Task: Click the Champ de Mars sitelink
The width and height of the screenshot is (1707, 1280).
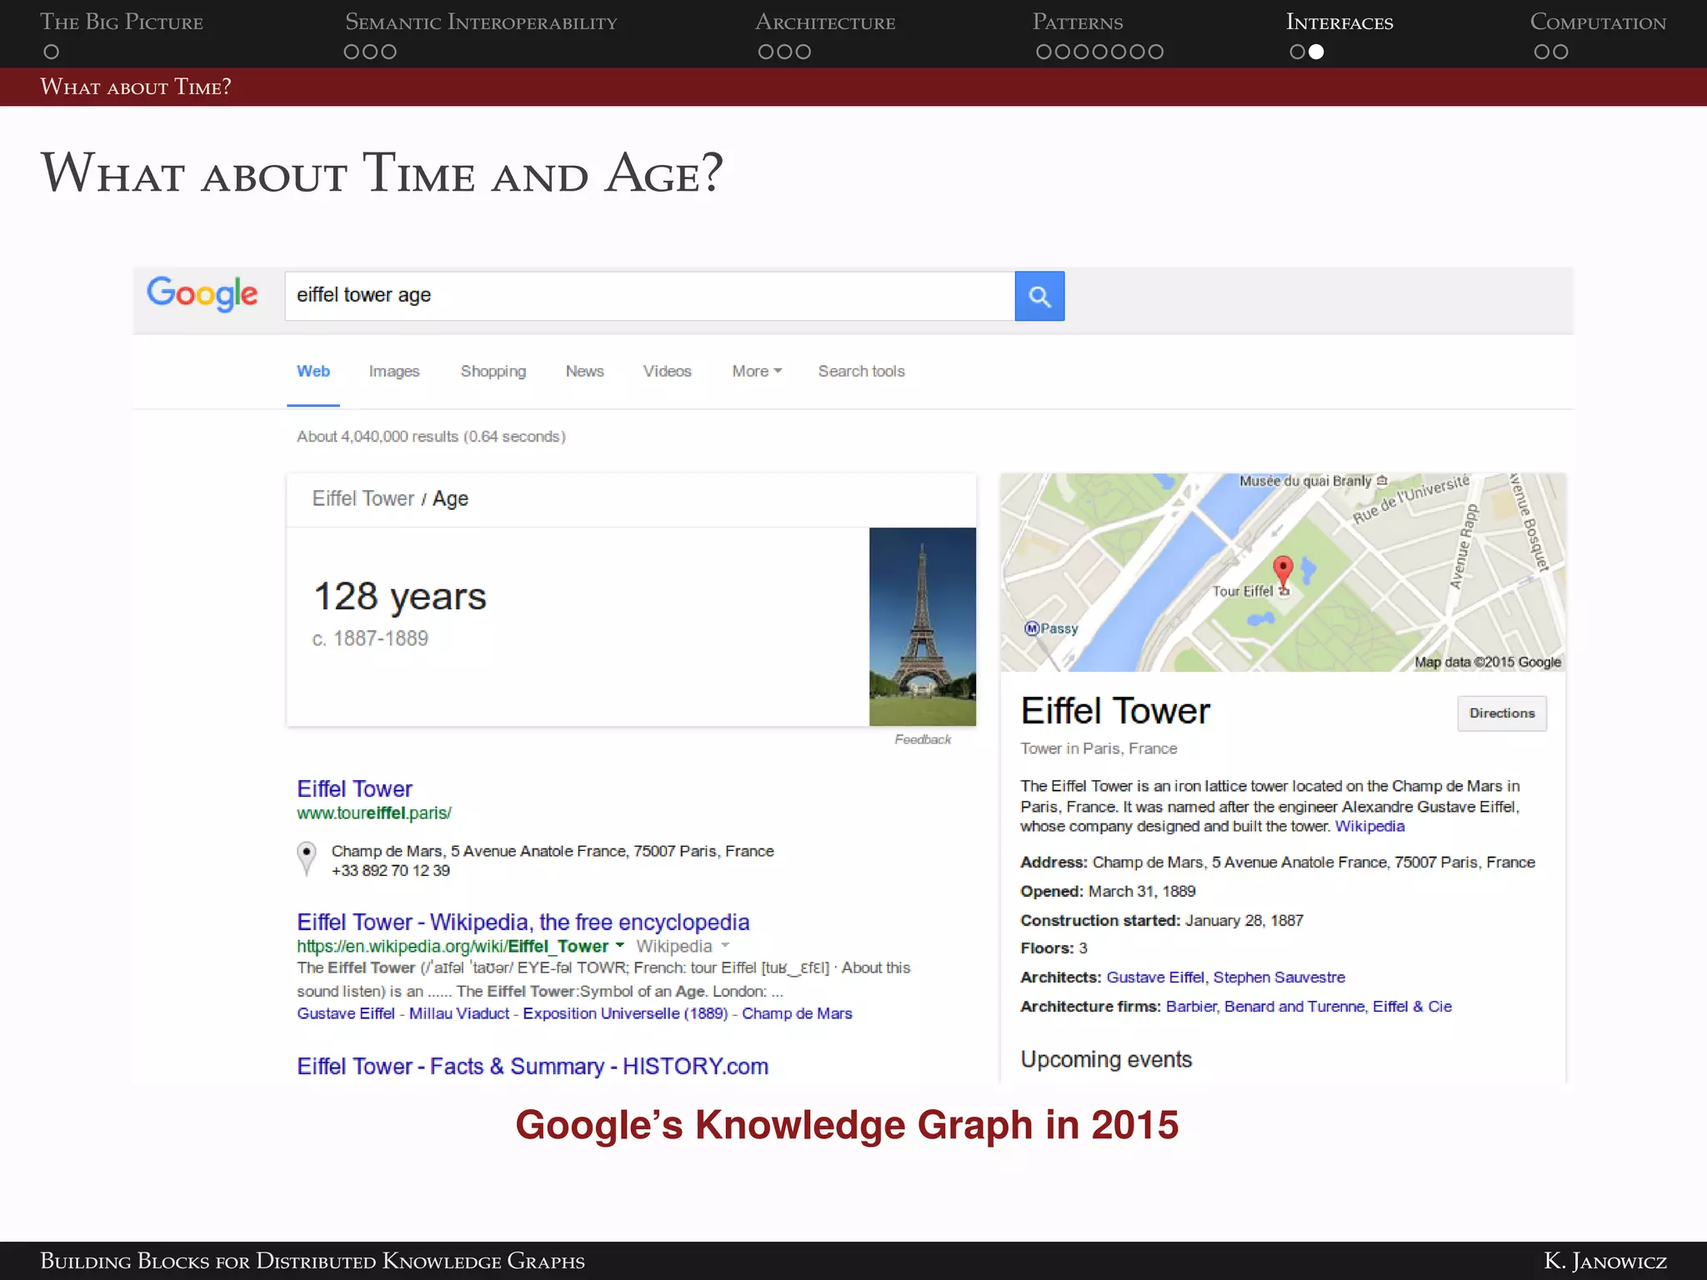Action: coord(798,1013)
